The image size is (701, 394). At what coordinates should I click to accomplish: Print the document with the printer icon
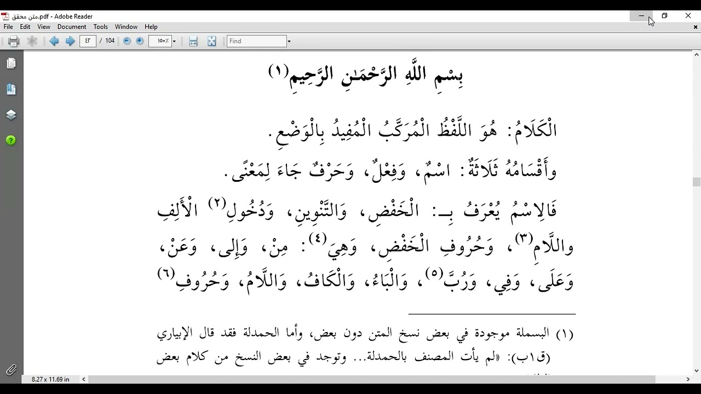point(14,41)
